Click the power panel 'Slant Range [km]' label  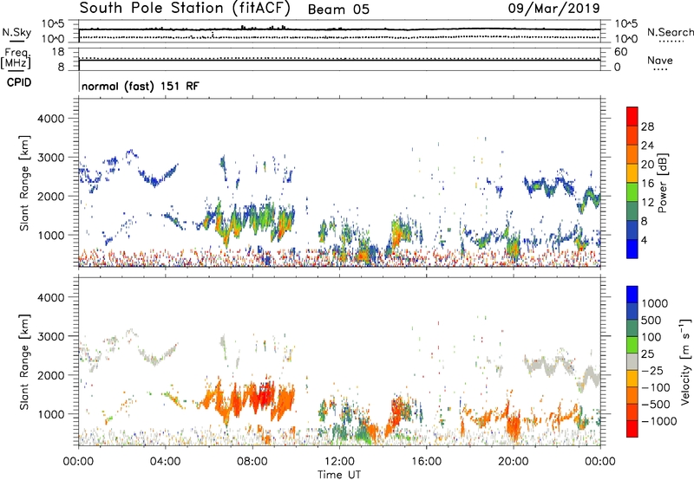(24, 183)
